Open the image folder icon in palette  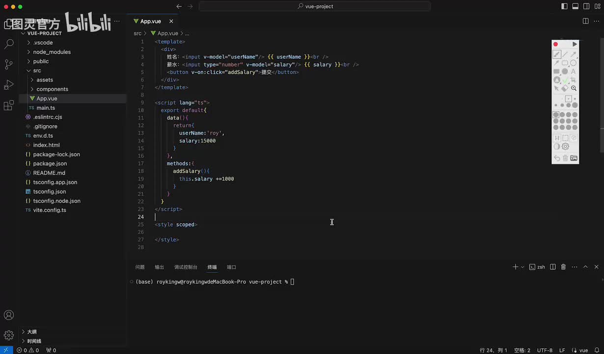pos(574,158)
